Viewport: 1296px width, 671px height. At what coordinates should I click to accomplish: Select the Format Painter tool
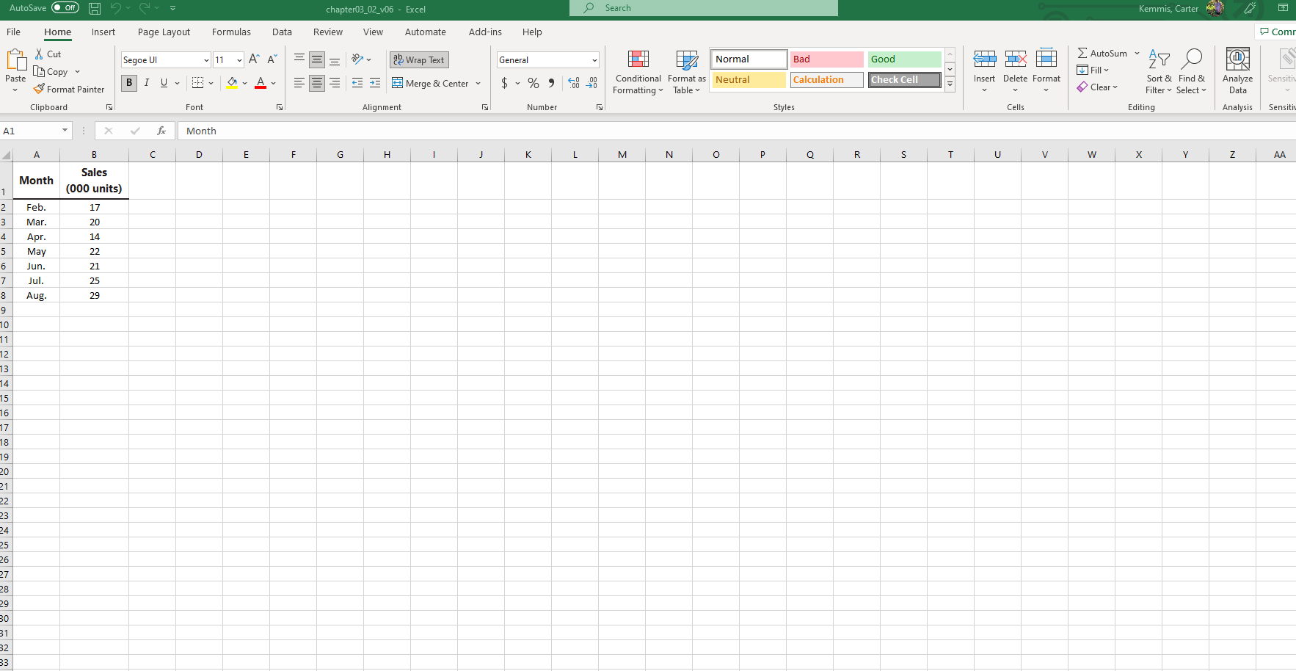coord(69,89)
